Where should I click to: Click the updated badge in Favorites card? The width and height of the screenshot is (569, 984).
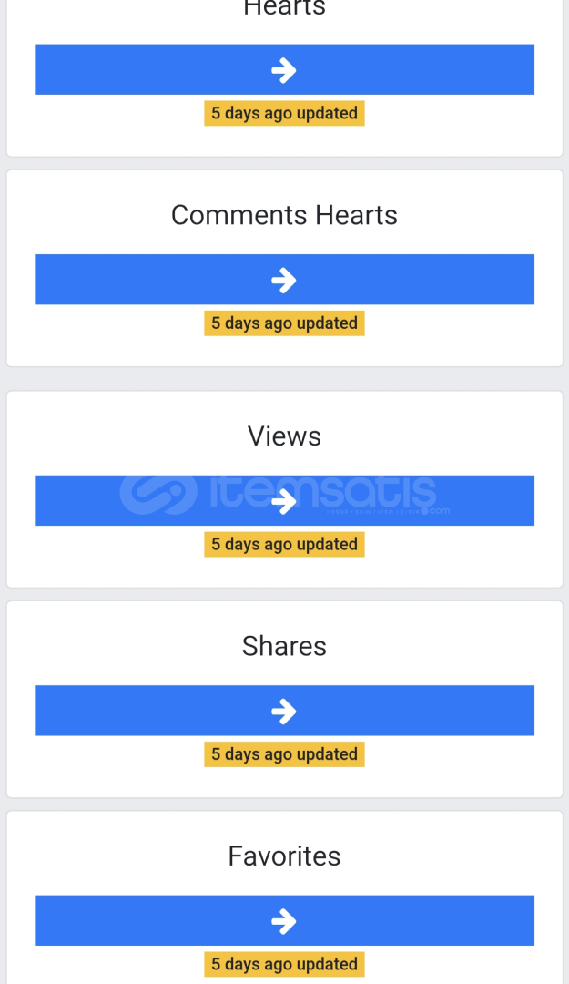pyautogui.click(x=284, y=964)
